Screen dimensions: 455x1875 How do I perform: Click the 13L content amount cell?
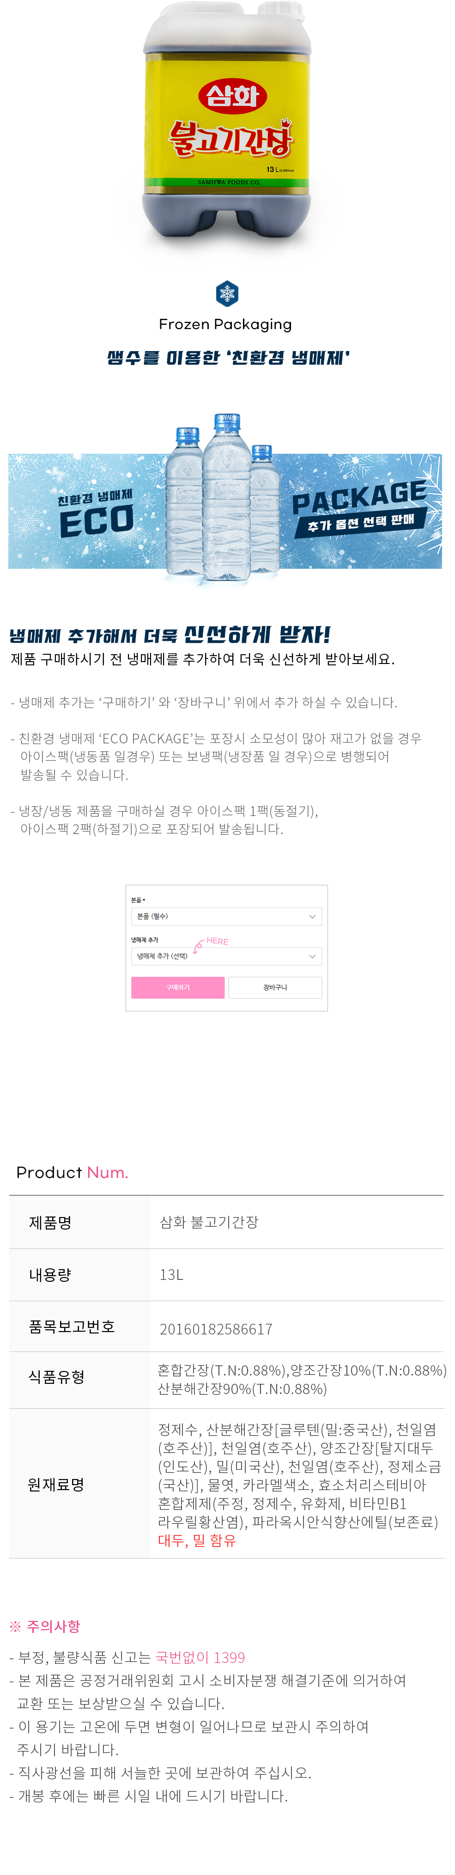(x=172, y=1274)
